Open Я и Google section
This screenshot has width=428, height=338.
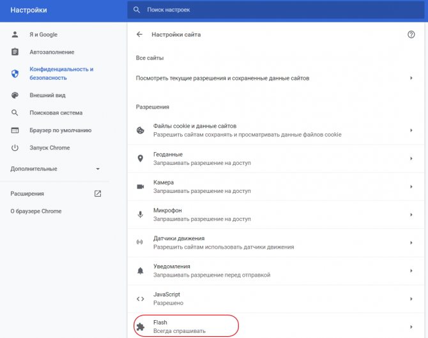pos(43,34)
